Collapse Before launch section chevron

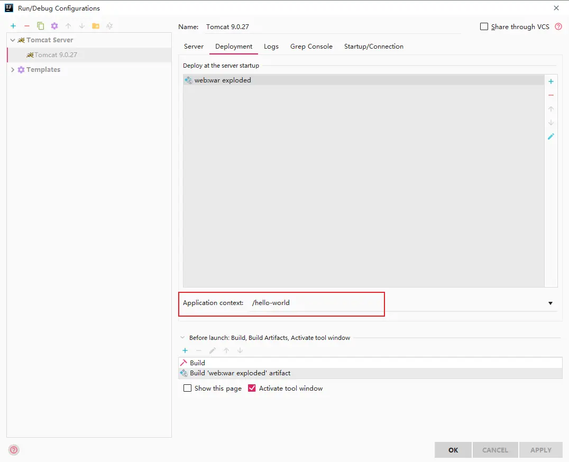pos(182,338)
